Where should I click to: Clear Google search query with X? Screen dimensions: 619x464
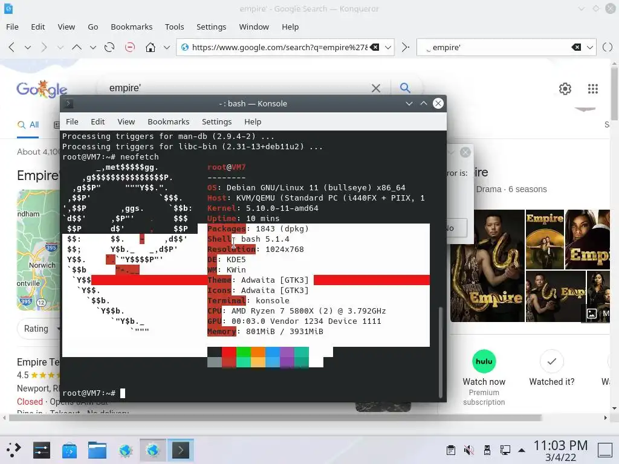coord(376,88)
